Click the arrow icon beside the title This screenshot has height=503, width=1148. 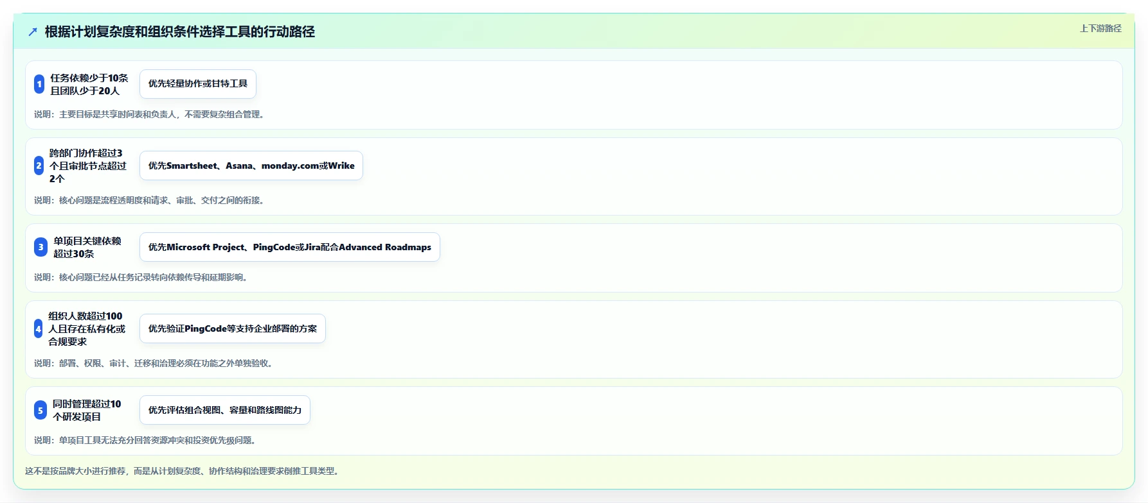(33, 31)
